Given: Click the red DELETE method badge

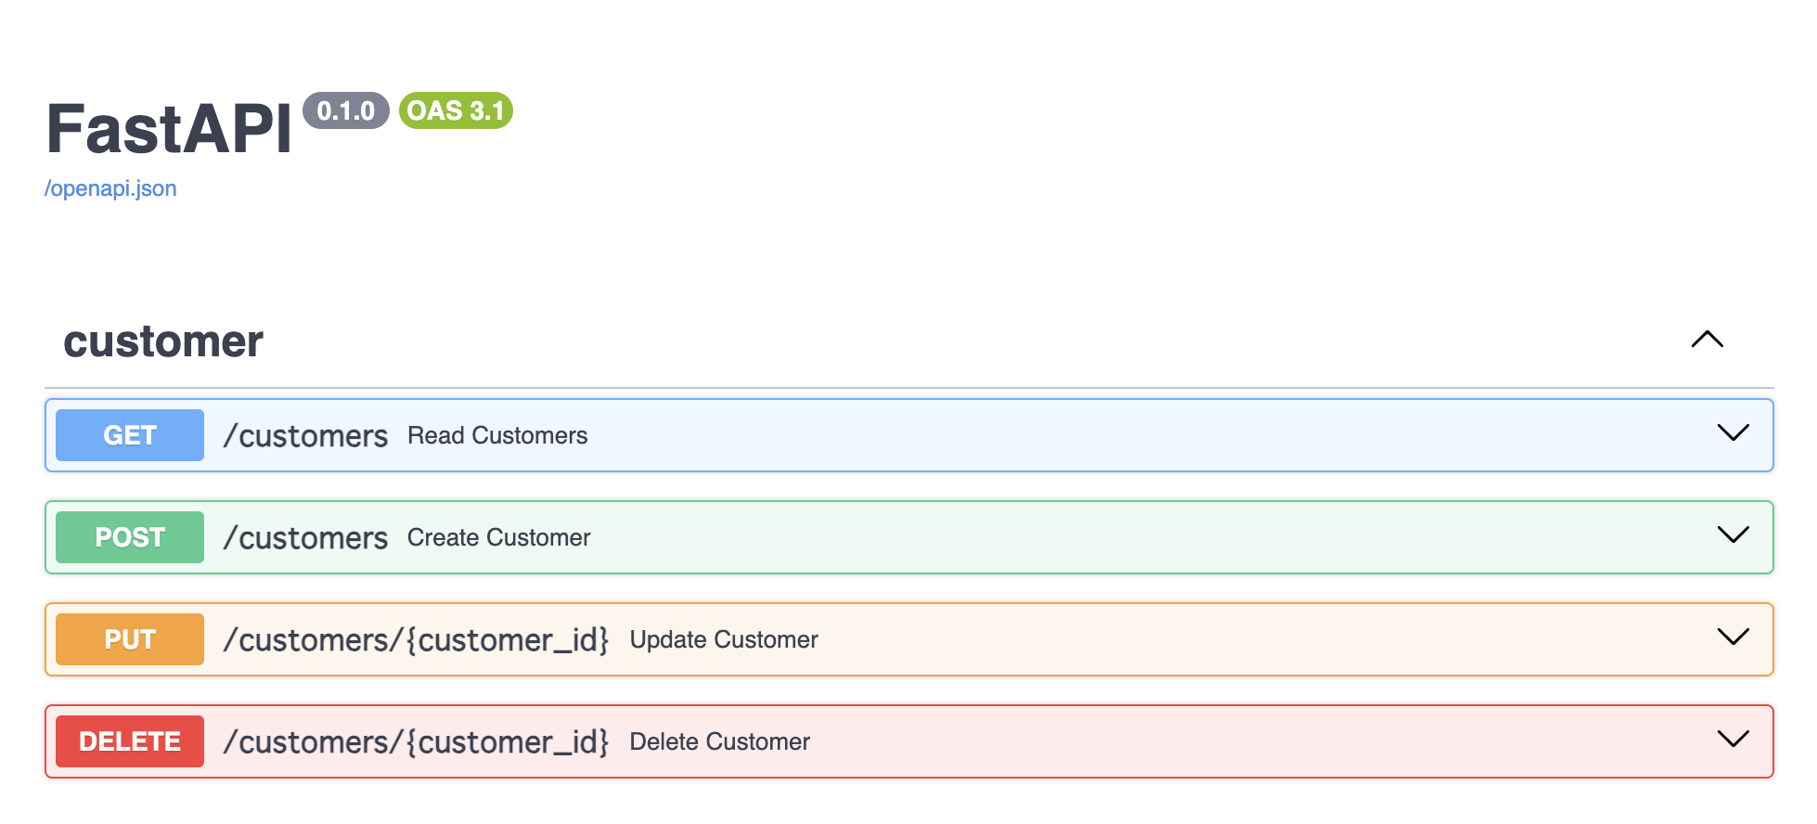Looking at the screenshot, I should [130, 741].
